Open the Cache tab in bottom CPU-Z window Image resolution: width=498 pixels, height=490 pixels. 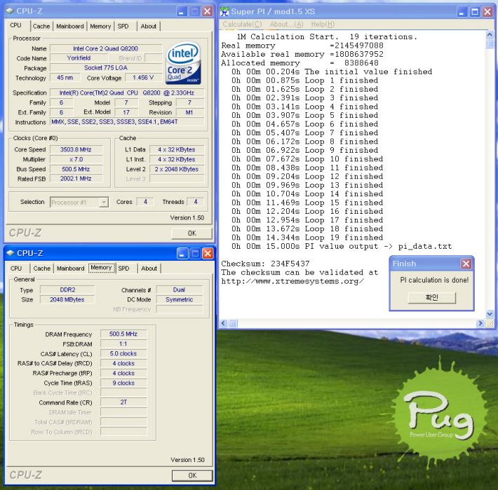[42, 268]
